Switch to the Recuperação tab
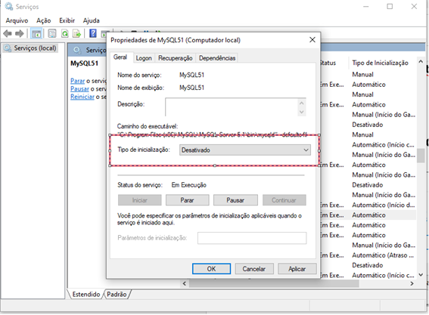The height and width of the screenshot is (315, 429). (x=175, y=58)
